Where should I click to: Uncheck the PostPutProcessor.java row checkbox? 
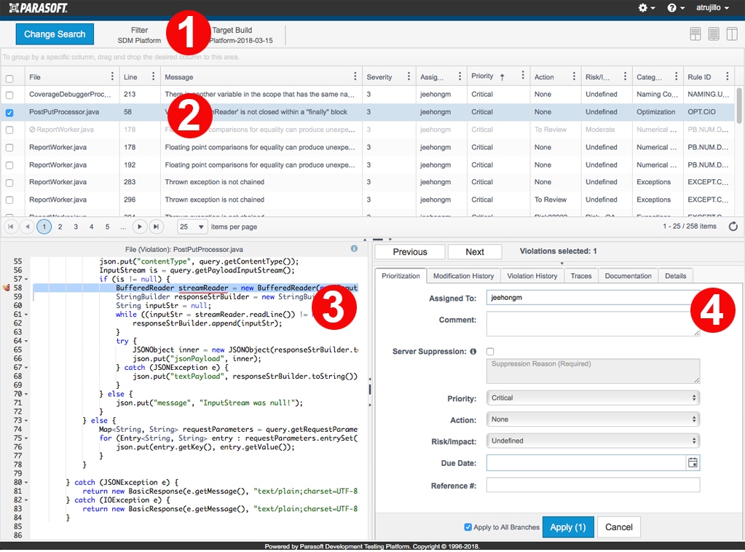pos(9,113)
